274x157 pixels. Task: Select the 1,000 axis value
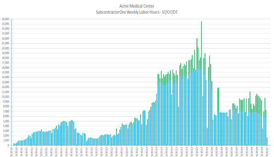tap(6, 140)
